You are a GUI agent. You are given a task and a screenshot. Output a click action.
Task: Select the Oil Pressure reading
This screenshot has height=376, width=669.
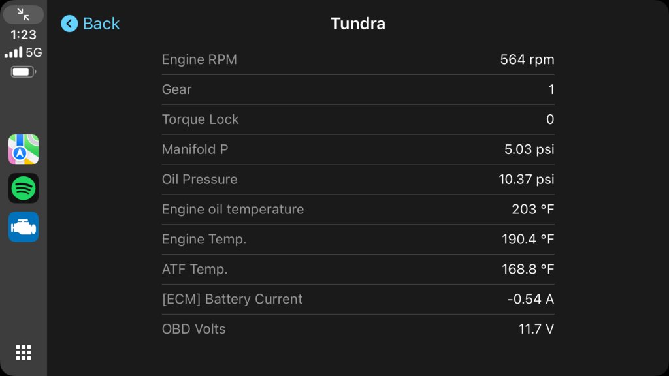pyautogui.click(x=358, y=180)
